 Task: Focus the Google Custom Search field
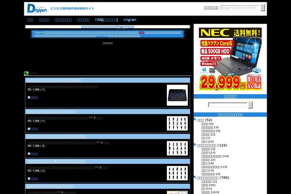240,8
